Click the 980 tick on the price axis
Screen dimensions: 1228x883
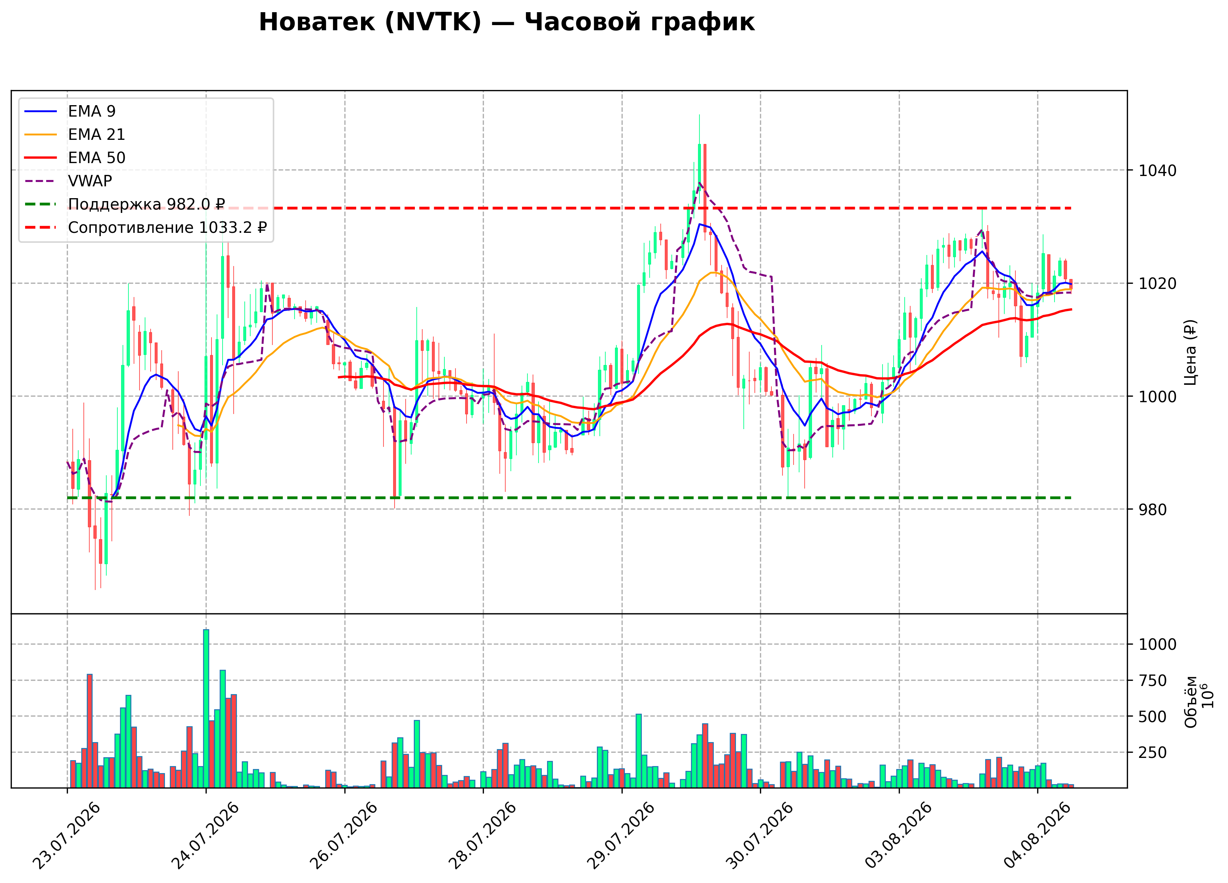tap(1153, 510)
